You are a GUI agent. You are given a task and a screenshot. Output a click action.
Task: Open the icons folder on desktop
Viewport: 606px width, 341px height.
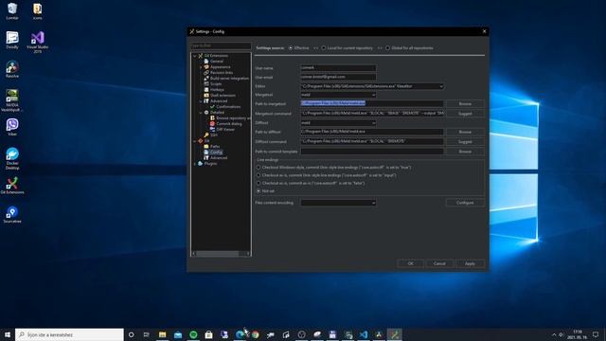click(38, 10)
